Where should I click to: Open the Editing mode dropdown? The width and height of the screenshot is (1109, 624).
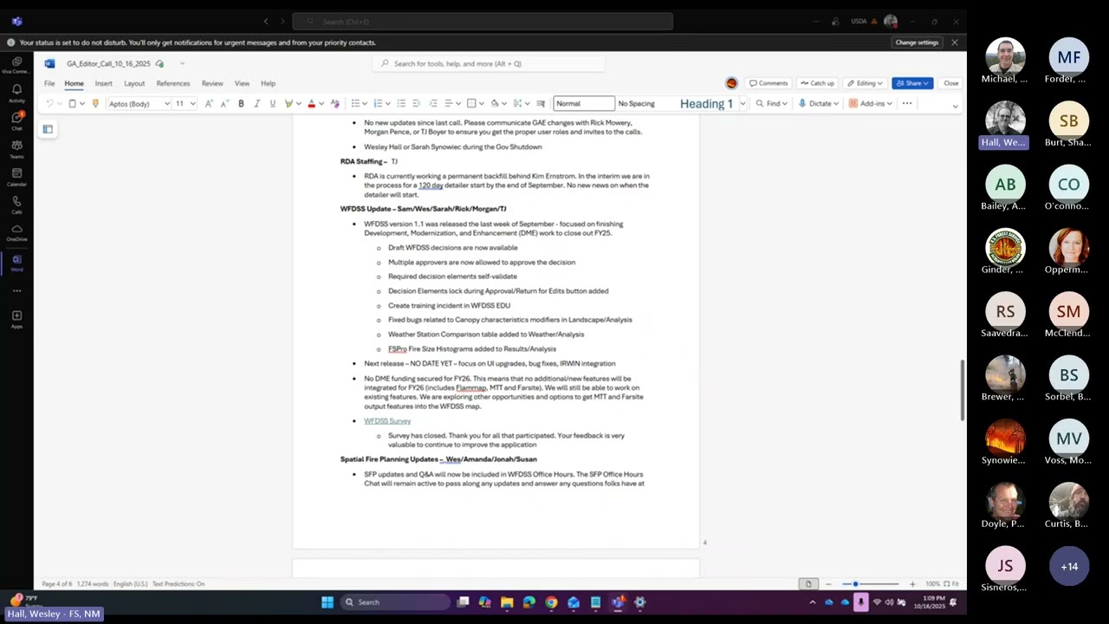pos(866,83)
